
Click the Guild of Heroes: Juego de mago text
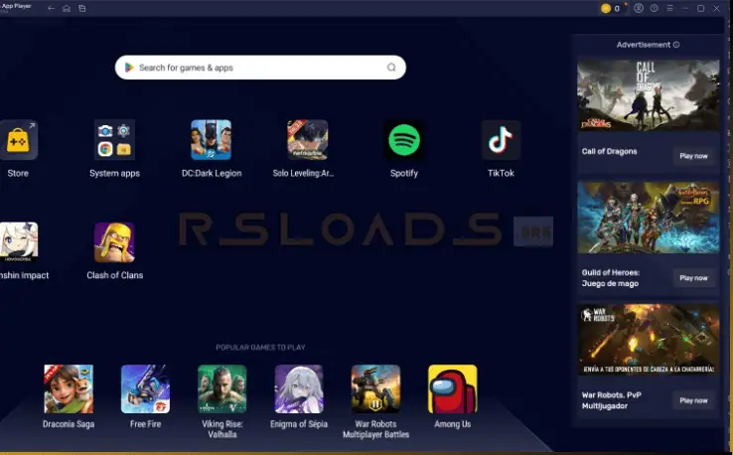point(611,278)
